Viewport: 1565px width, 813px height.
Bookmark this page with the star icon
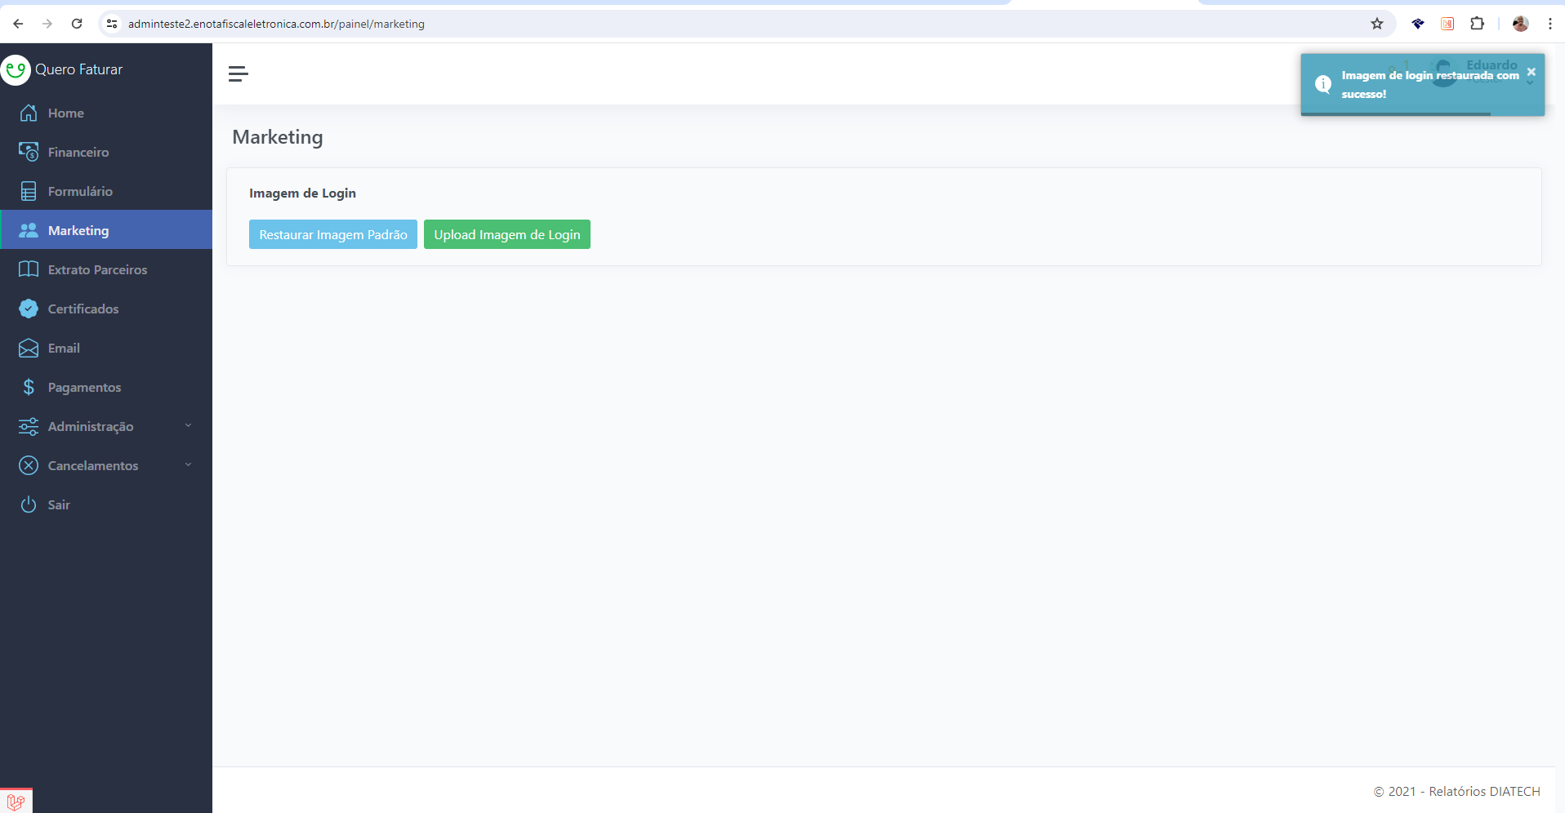coord(1377,24)
